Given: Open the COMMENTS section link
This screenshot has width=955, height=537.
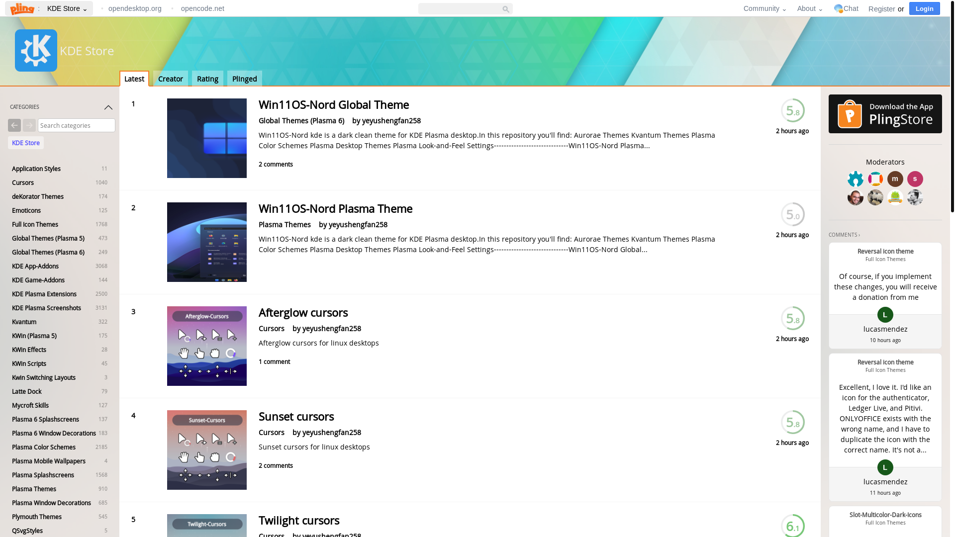Looking at the screenshot, I should coord(844,235).
